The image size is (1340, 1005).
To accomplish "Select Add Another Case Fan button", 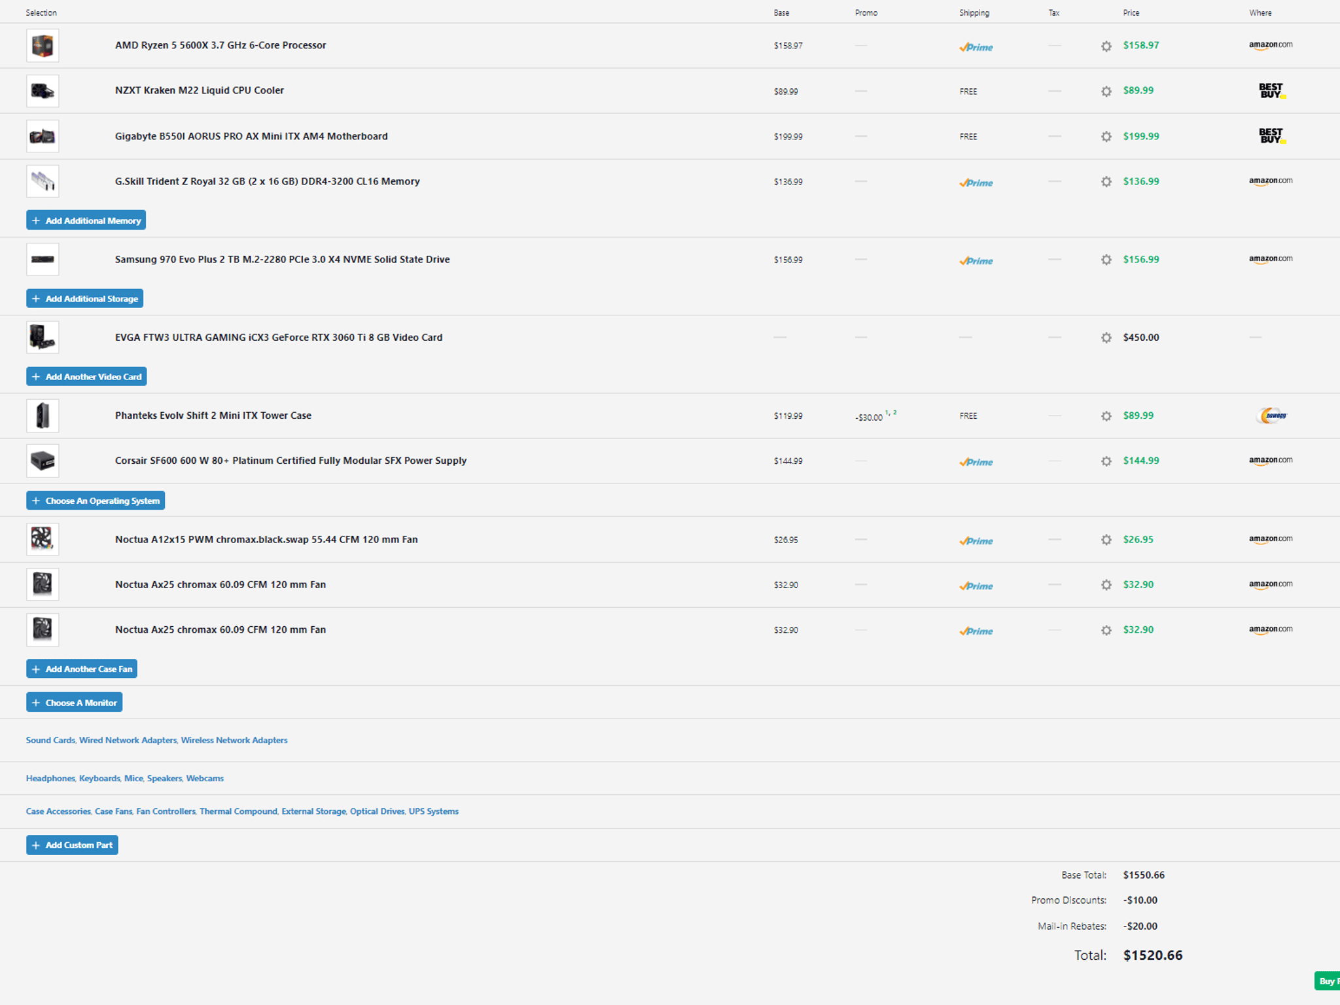I will [82, 669].
